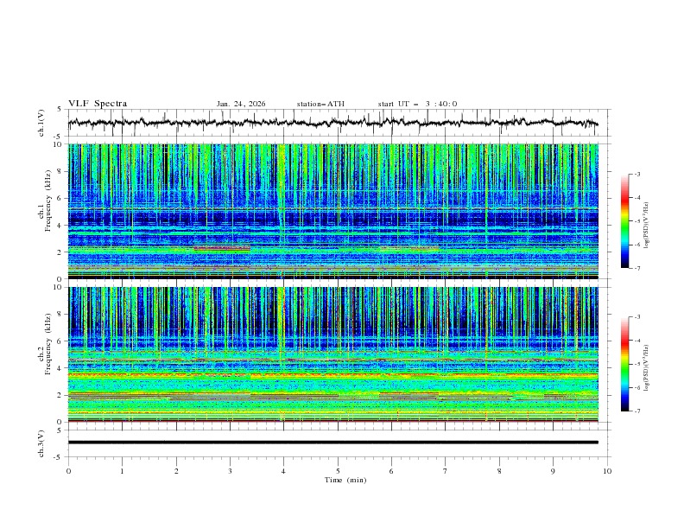684x529 pixels.
Task: Click inside the ch.1 spectrogram panel
Action: [x=333, y=211]
